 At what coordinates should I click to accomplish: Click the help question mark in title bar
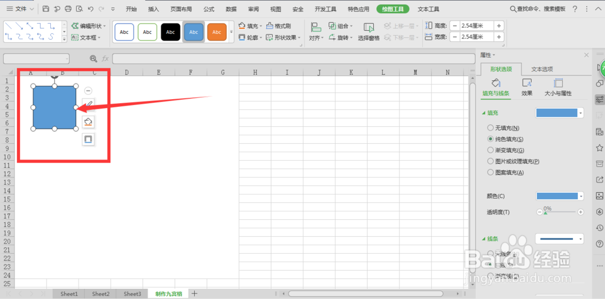pos(575,9)
